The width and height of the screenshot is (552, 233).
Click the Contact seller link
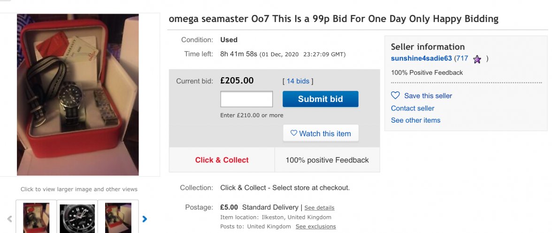[x=413, y=108]
